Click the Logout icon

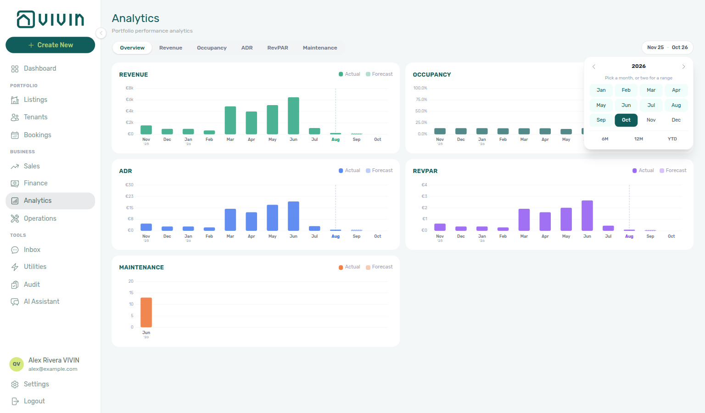pyautogui.click(x=15, y=402)
